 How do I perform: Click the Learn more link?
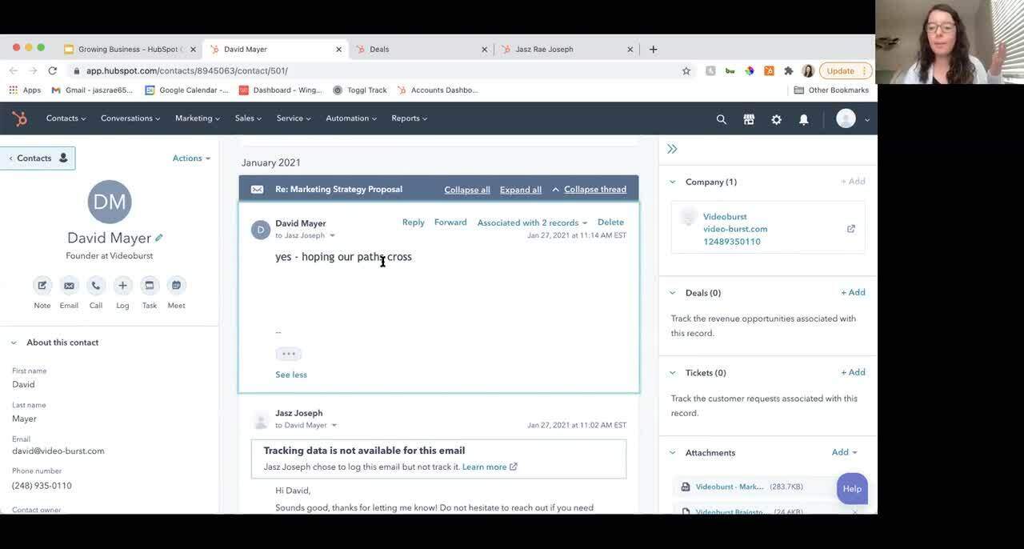pyautogui.click(x=490, y=467)
